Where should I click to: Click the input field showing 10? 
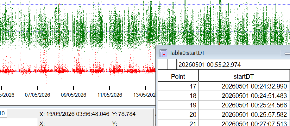point(3,113)
